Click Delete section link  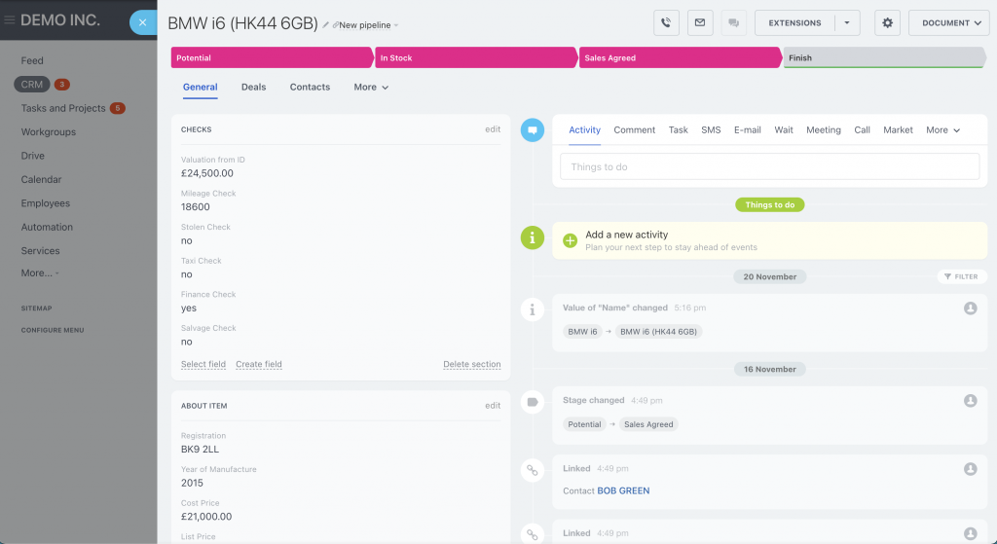472,364
